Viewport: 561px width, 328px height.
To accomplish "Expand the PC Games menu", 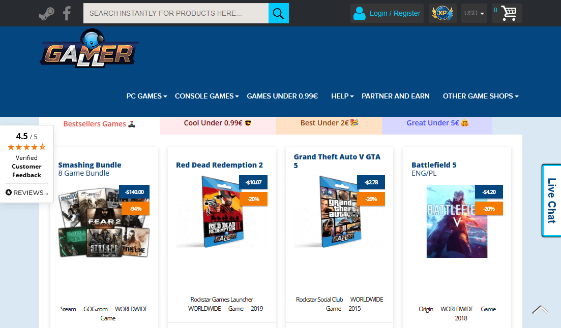I will click(146, 96).
